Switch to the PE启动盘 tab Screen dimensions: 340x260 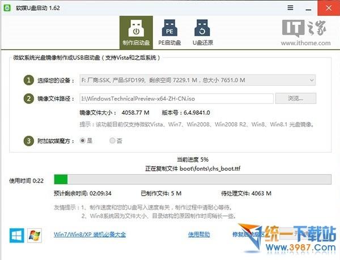169,33
